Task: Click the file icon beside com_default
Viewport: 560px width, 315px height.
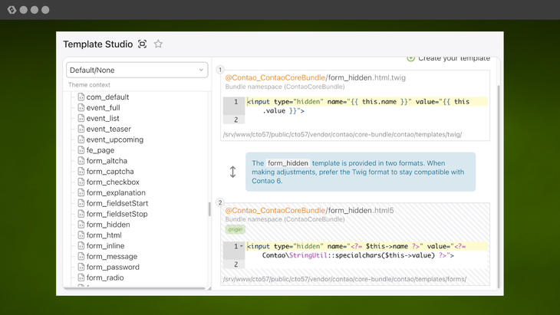Action: (x=81, y=97)
